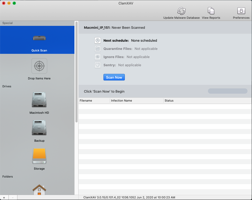Viewport: 252px width, 200px height.
Task: Start scanning with Scan Now button
Action: pyautogui.click(x=114, y=77)
